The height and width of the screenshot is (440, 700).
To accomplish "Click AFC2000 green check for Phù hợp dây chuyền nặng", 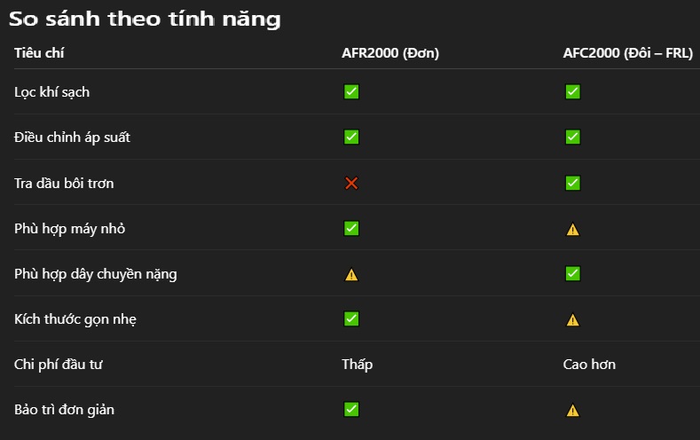I will point(572,273).
